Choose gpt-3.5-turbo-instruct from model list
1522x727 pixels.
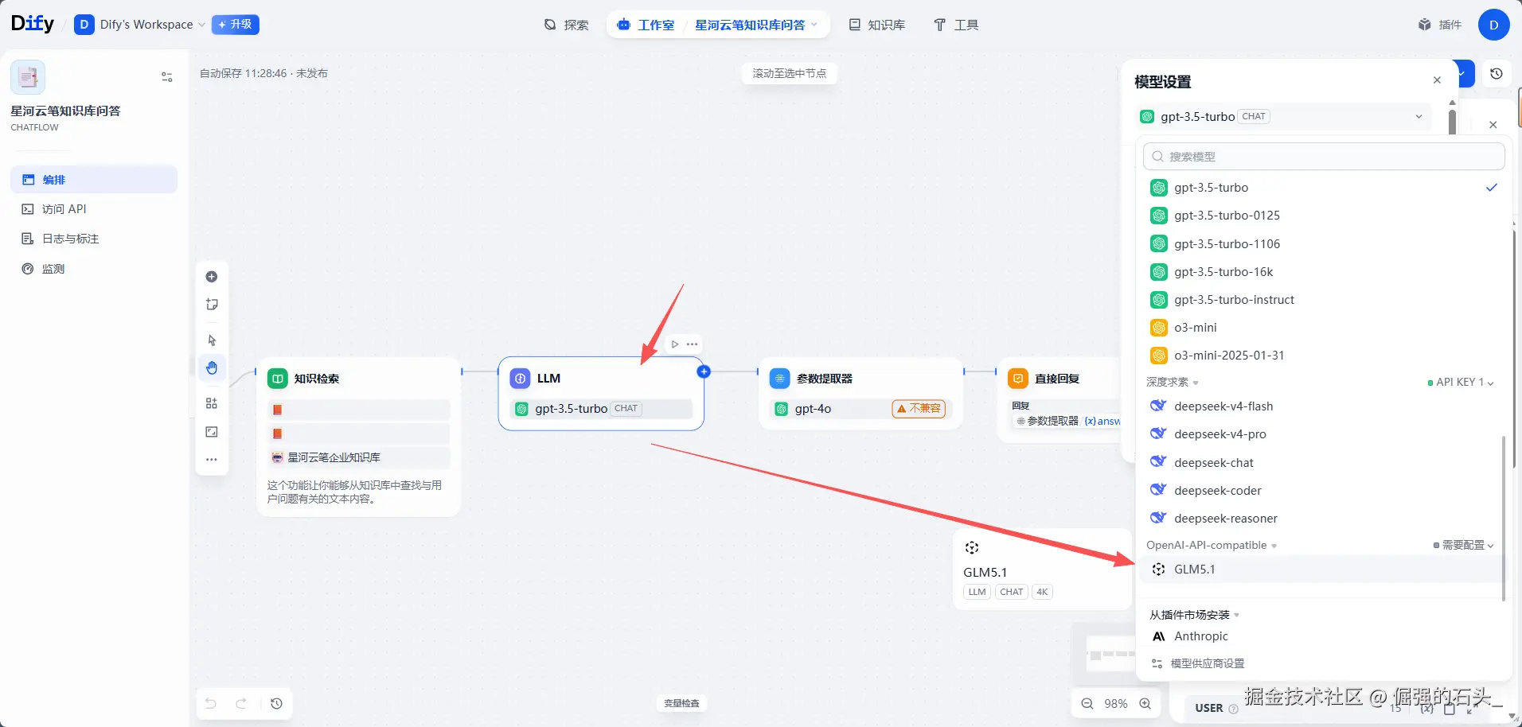tap(1323, 300)
